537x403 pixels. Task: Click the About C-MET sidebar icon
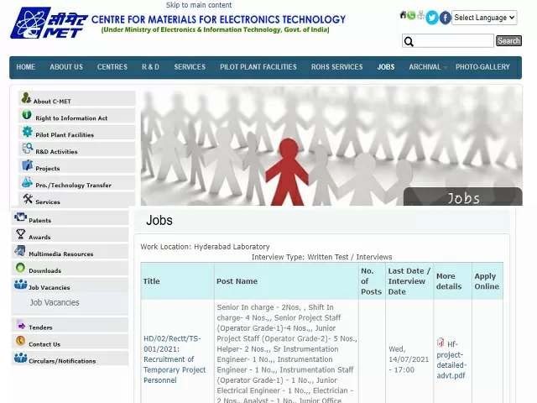[26, 98]
